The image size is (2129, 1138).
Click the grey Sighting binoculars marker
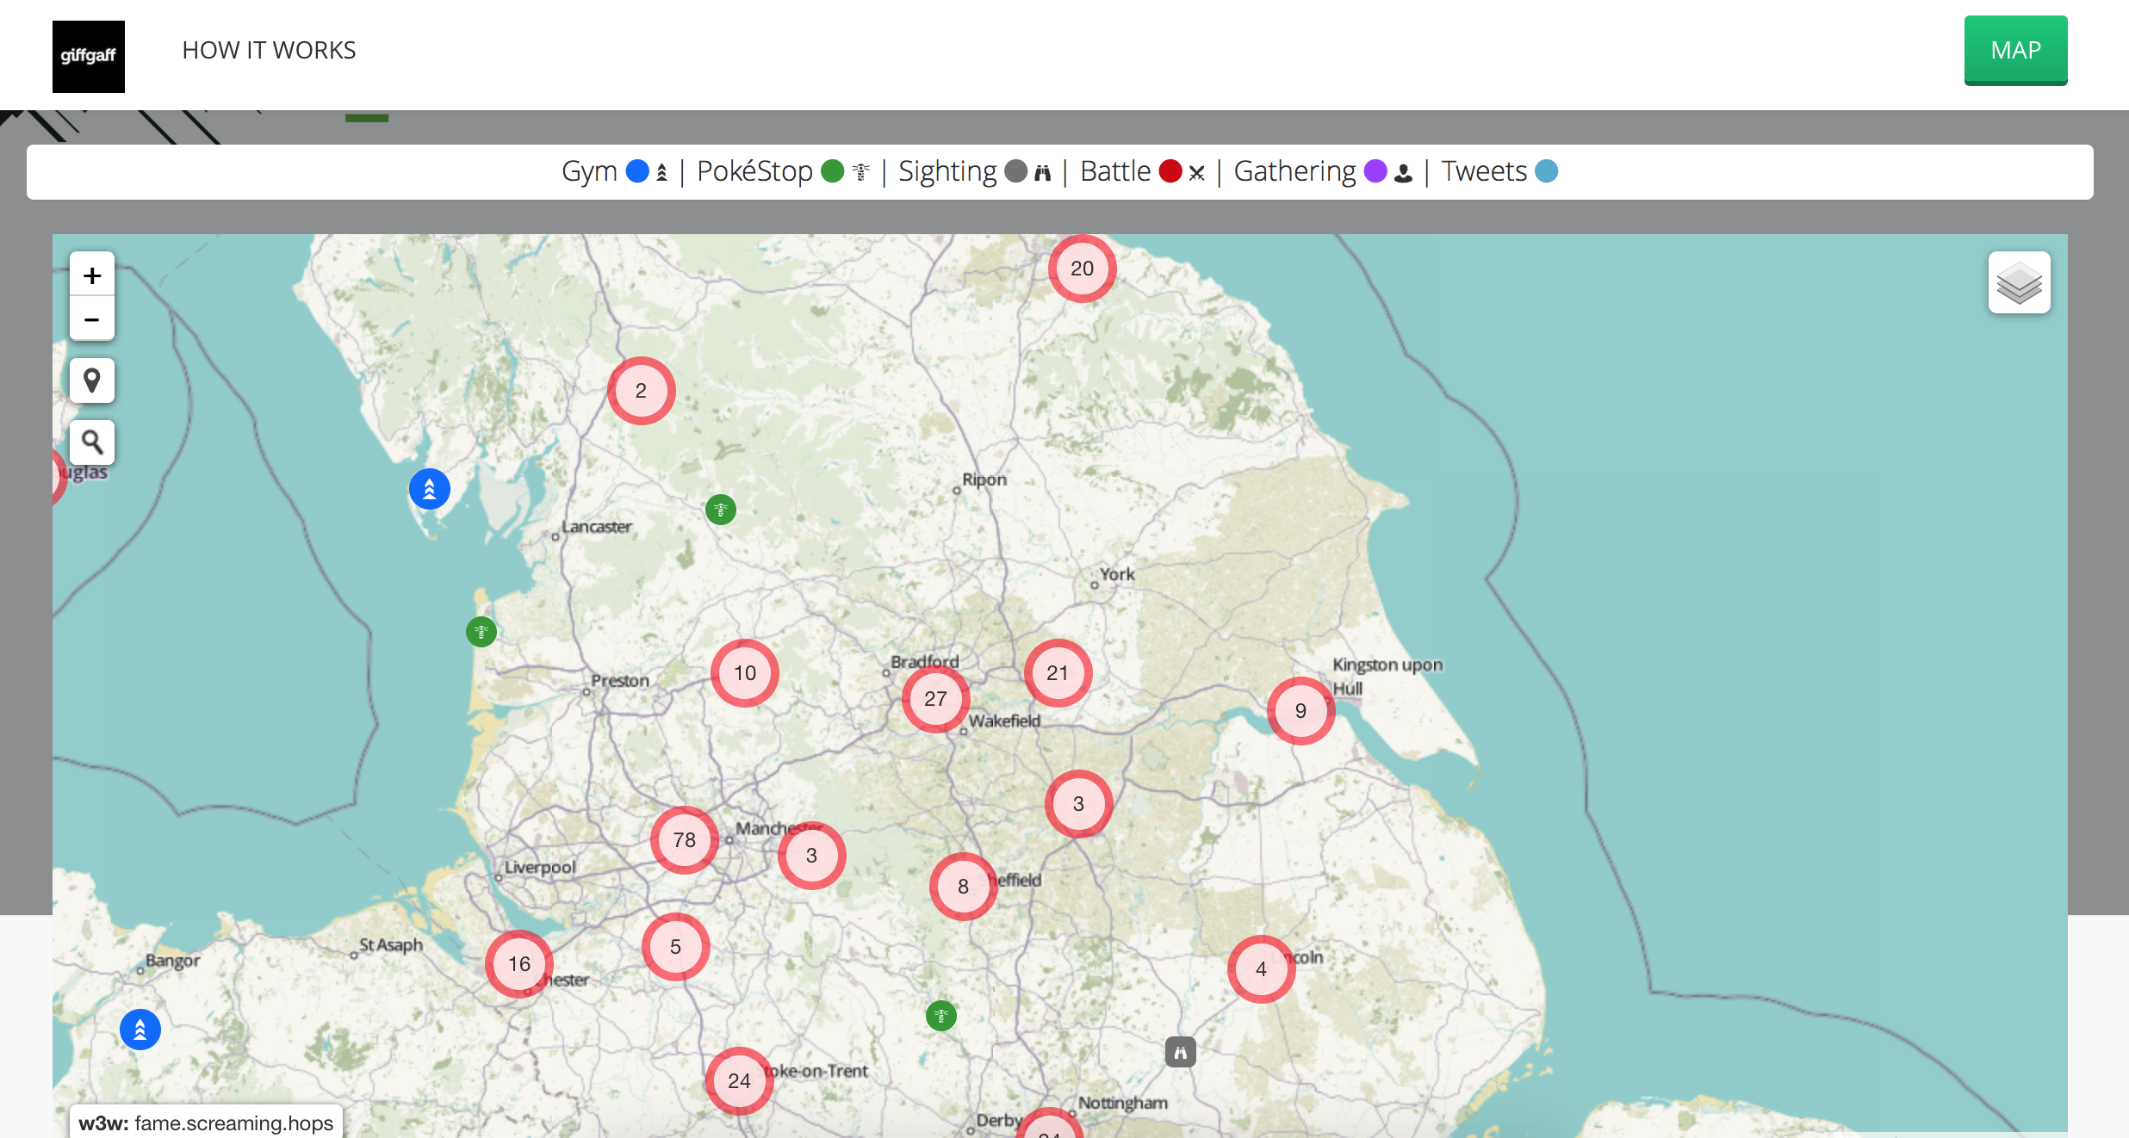(1180, 1052)
